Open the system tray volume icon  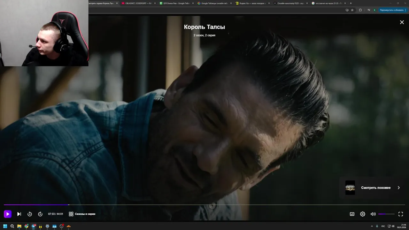[x=393, y=226]
